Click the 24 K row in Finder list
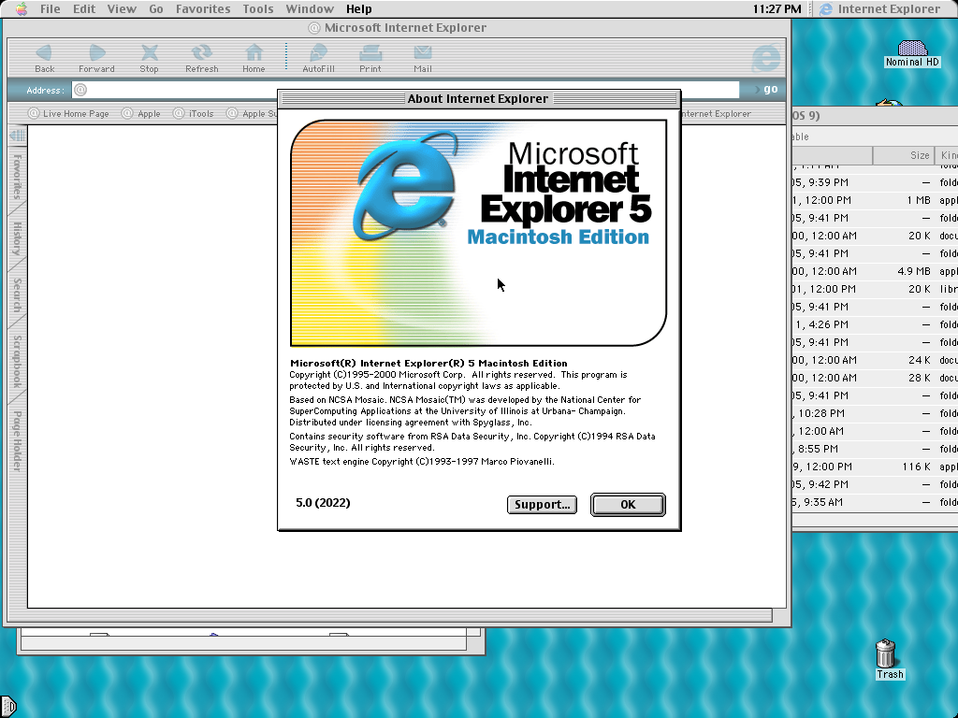The width and height of the screenshot is (958, 718). 875,360
